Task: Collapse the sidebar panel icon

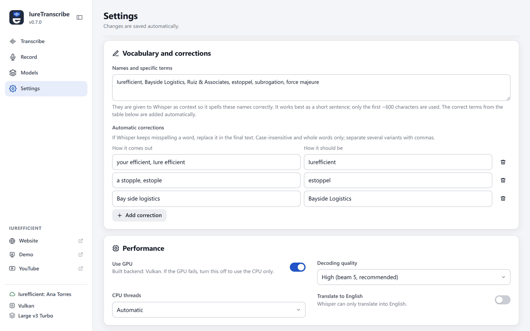Action: [x=79, y=18]
